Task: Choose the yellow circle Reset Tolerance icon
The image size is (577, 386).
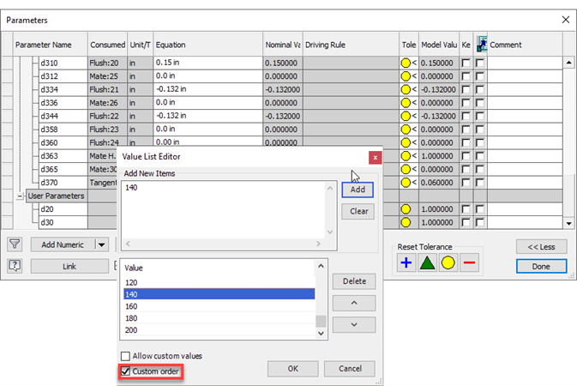Action: click(x=448, y=263)
